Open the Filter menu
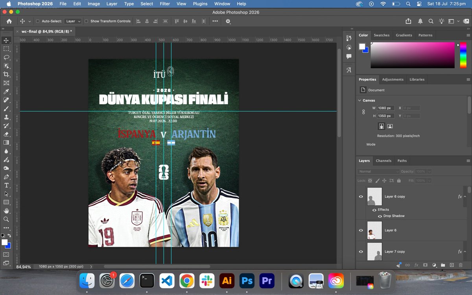472x295 pixels. 165,4
